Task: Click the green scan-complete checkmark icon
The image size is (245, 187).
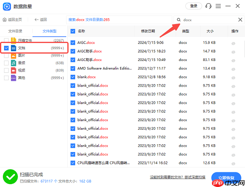Action: 10,177
